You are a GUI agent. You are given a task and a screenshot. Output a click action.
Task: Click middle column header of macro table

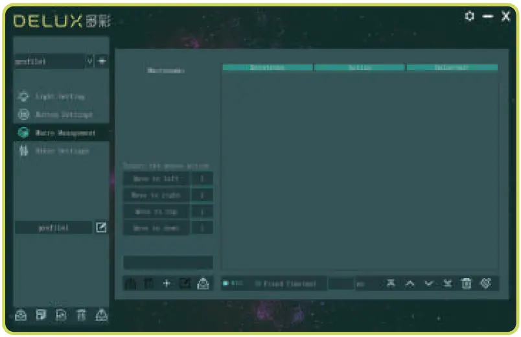[360, 67]
